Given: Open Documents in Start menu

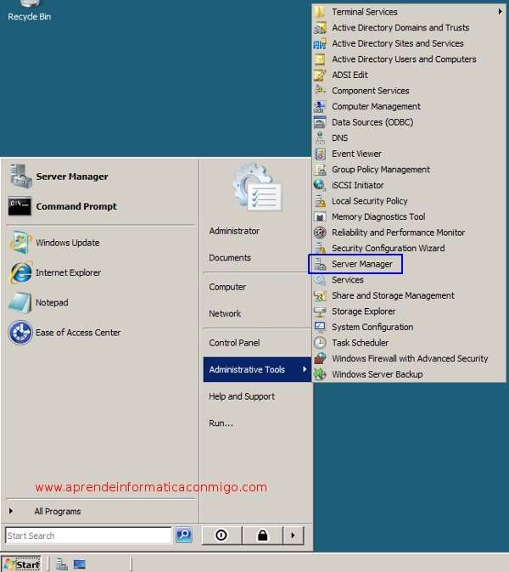Looking at the screenshot, I should (x=230, y=257).
